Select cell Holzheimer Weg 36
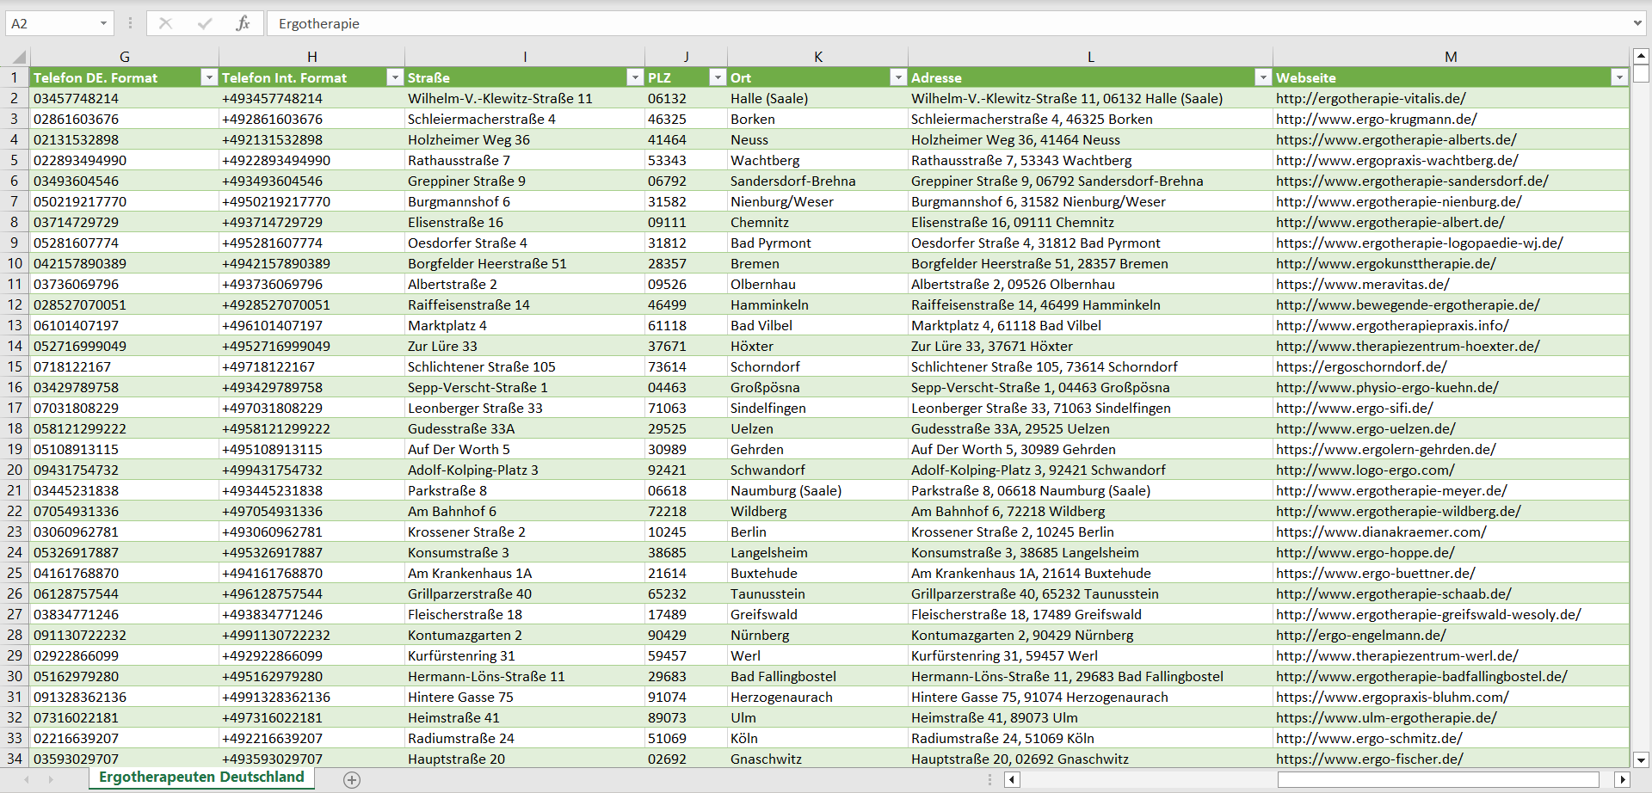The image size is (1652, 793). [525, 139]
